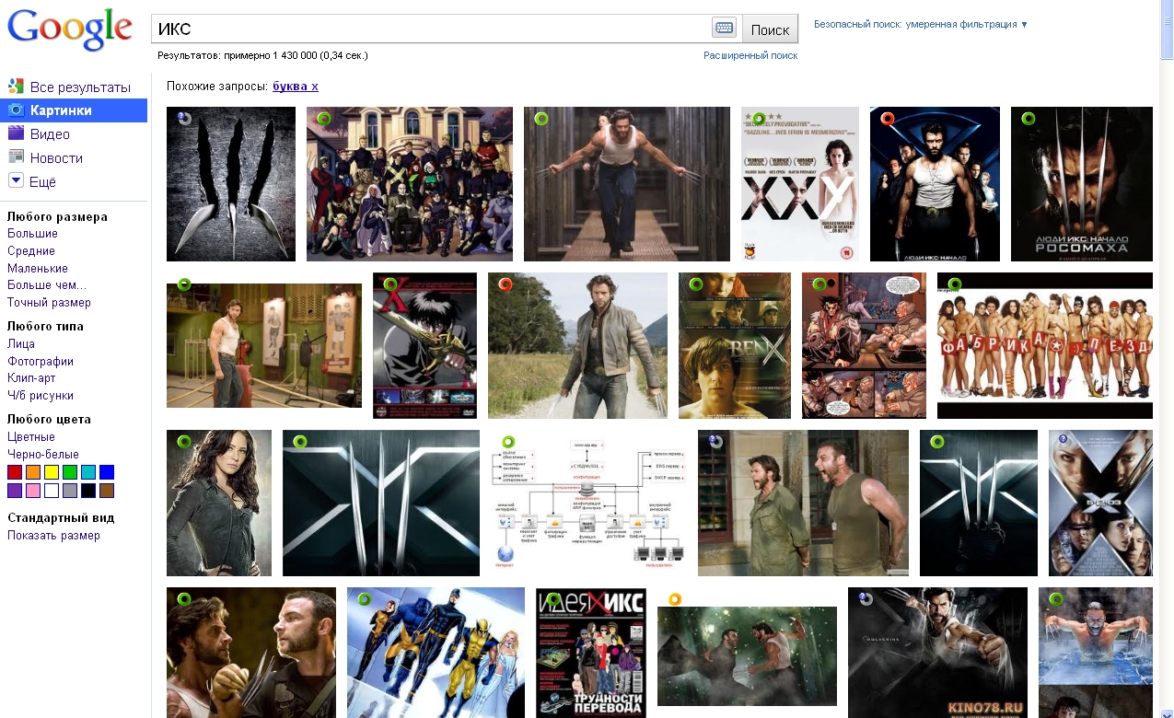
Task: Filter images by Маленькие size
Action: pyautogui.click(x=38, y=268)
